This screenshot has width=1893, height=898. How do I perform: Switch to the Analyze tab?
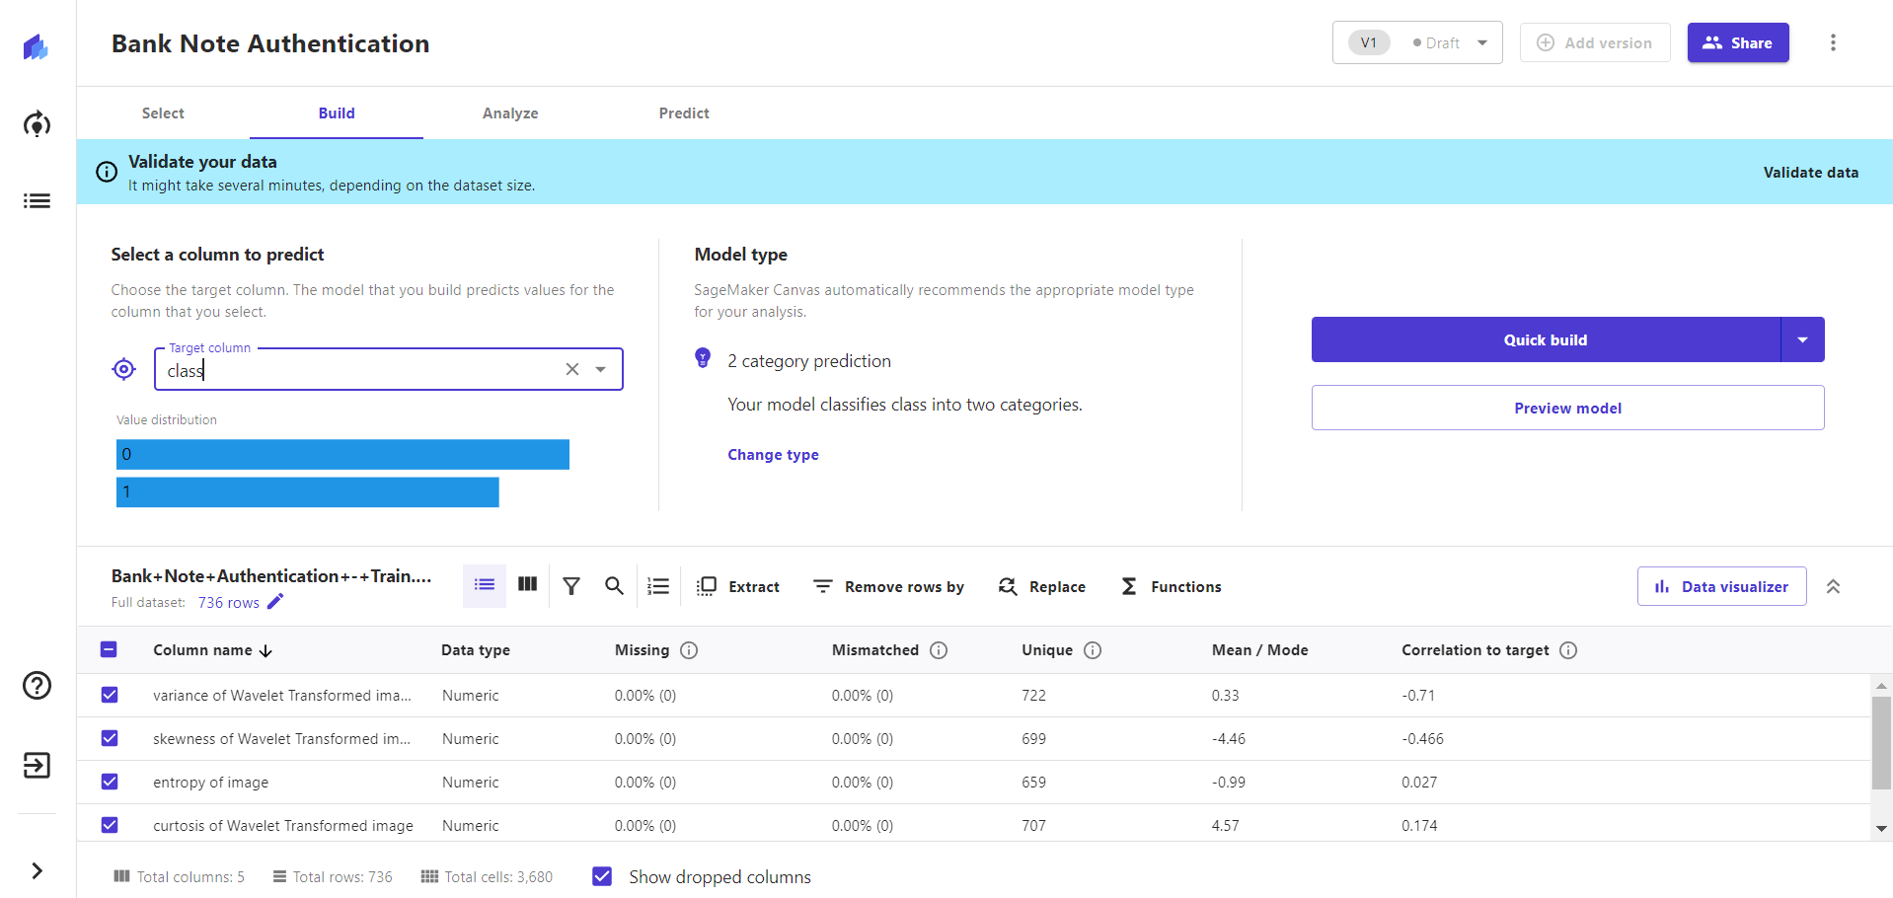click(510, 112)
